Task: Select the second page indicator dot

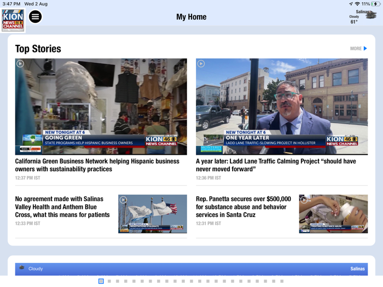Action: [x=109, y=282]
